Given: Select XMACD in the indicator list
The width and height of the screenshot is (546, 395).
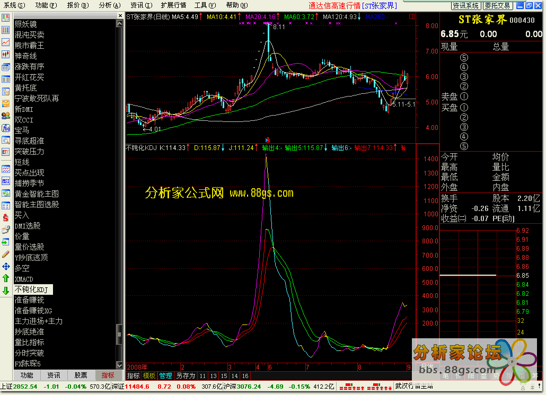Looking at the screenshot, I should pos(24,279).
